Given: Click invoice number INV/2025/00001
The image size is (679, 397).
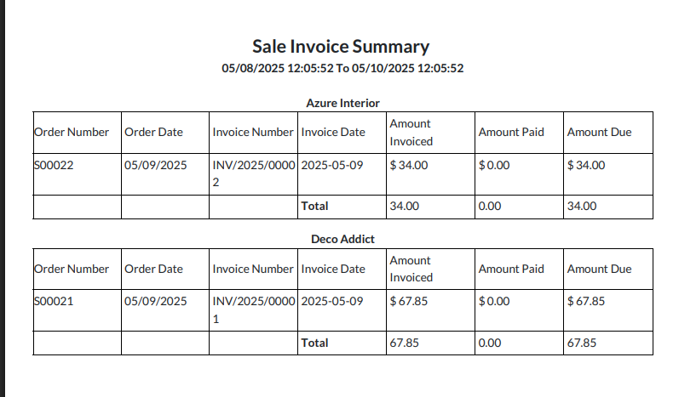Looking at the screenshot, I should point(254,309).
